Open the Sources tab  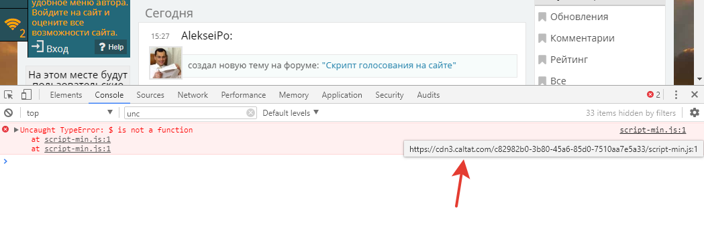[150, 95]
